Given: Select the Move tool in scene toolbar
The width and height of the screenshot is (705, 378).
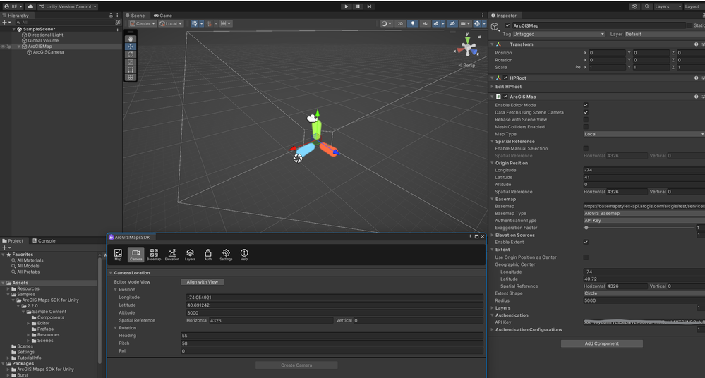Looking at the screenshot, I should [x=131, y=47].
